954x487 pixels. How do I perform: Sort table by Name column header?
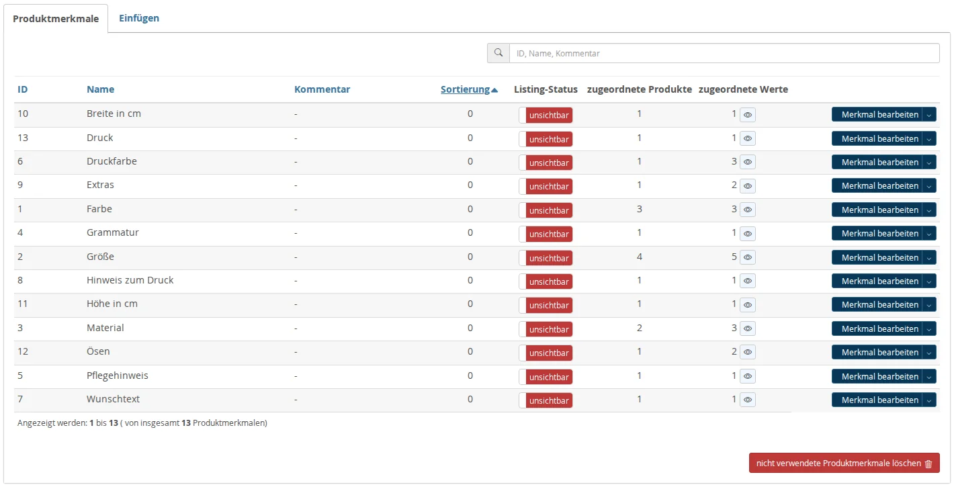[x=100, y=89]
